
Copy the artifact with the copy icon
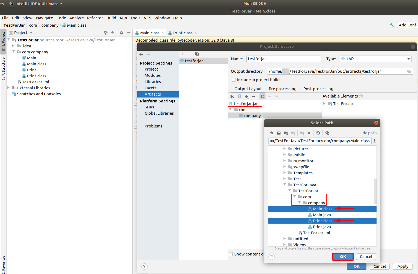(x=197, y=54)
